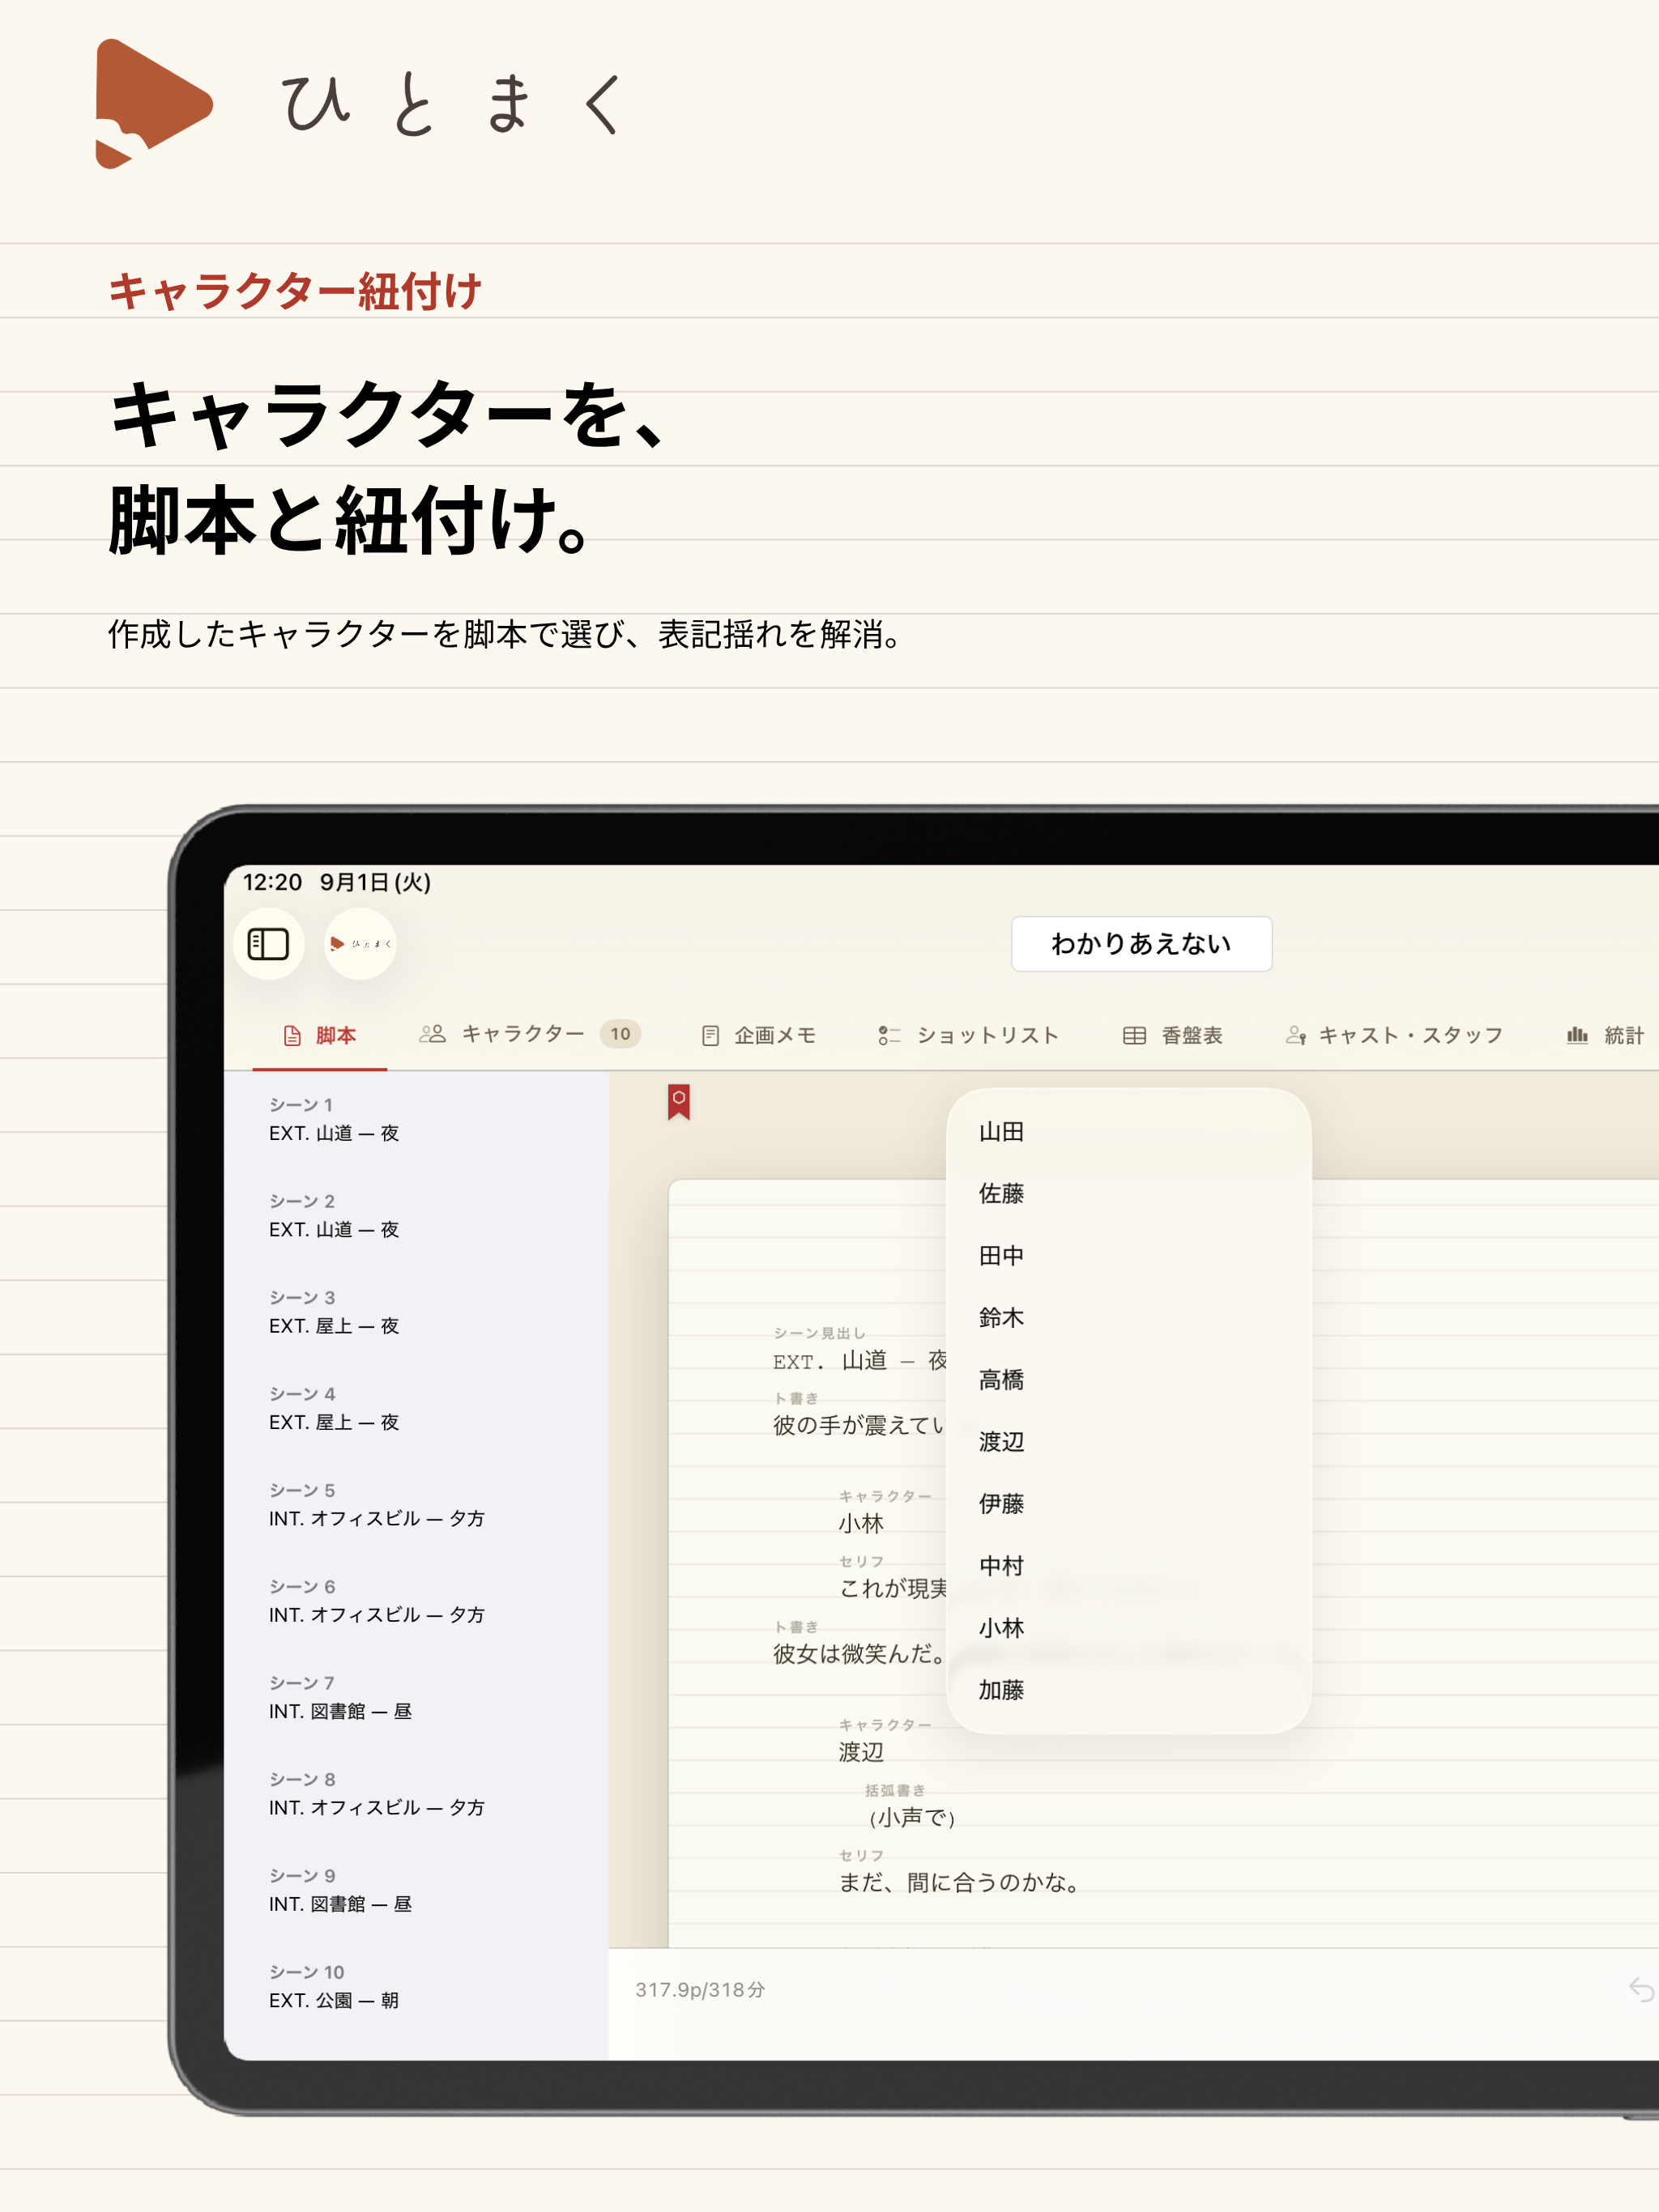1659x2212 pixels.
Task: Open the 企画メモ tab
Action: (x=758, y=1035)
